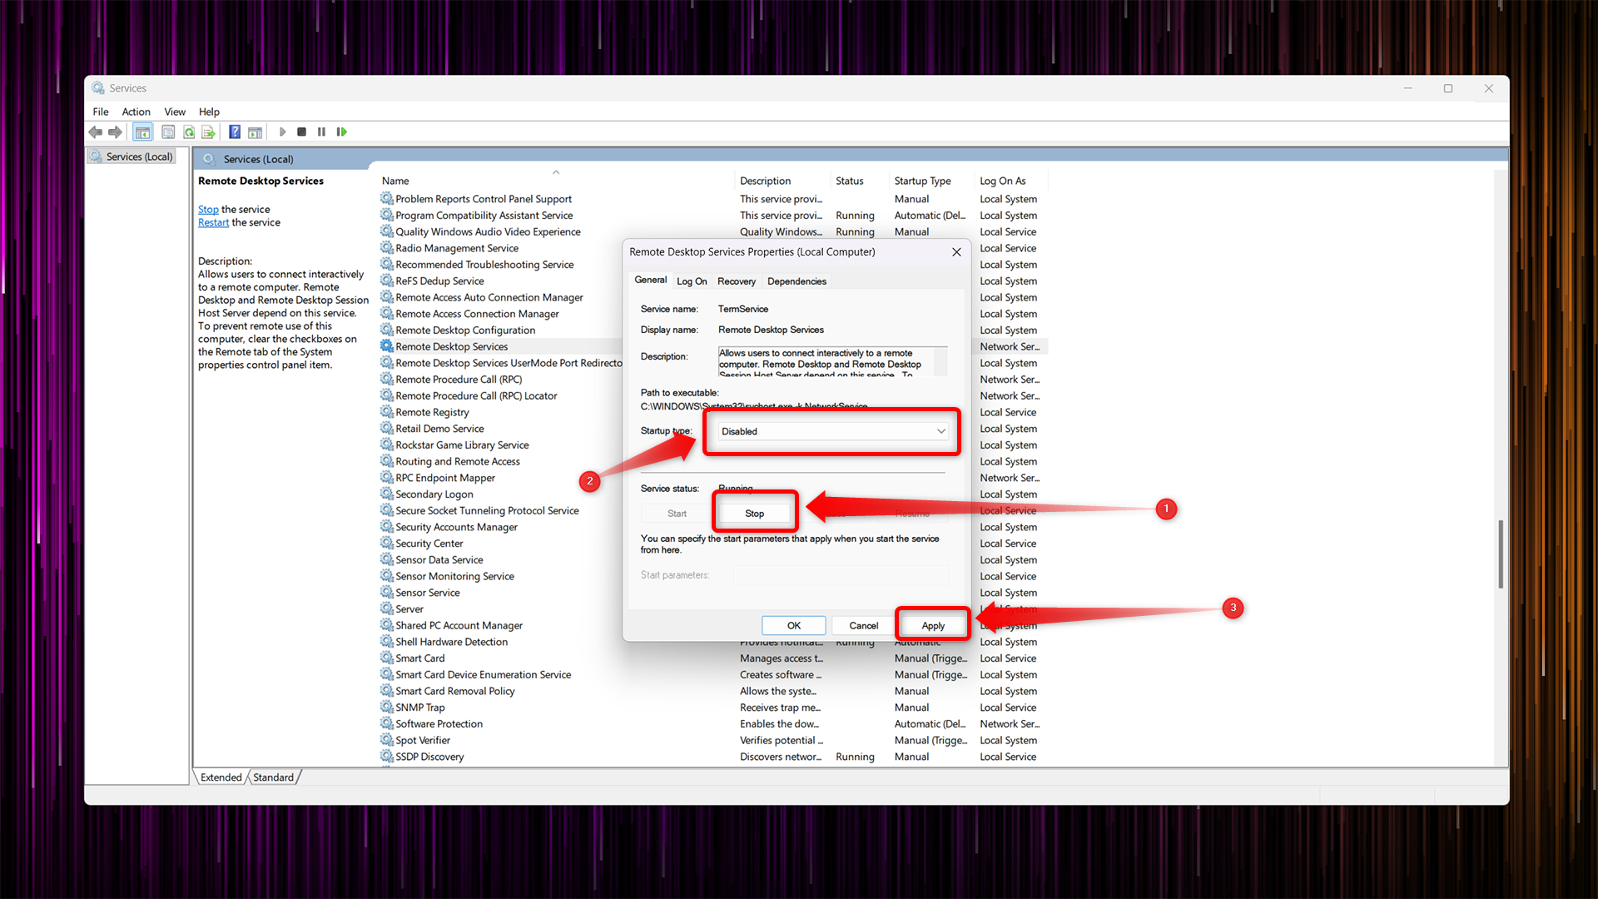
Task: Click OK in the Properties dialog
Action: pos(794,626)
